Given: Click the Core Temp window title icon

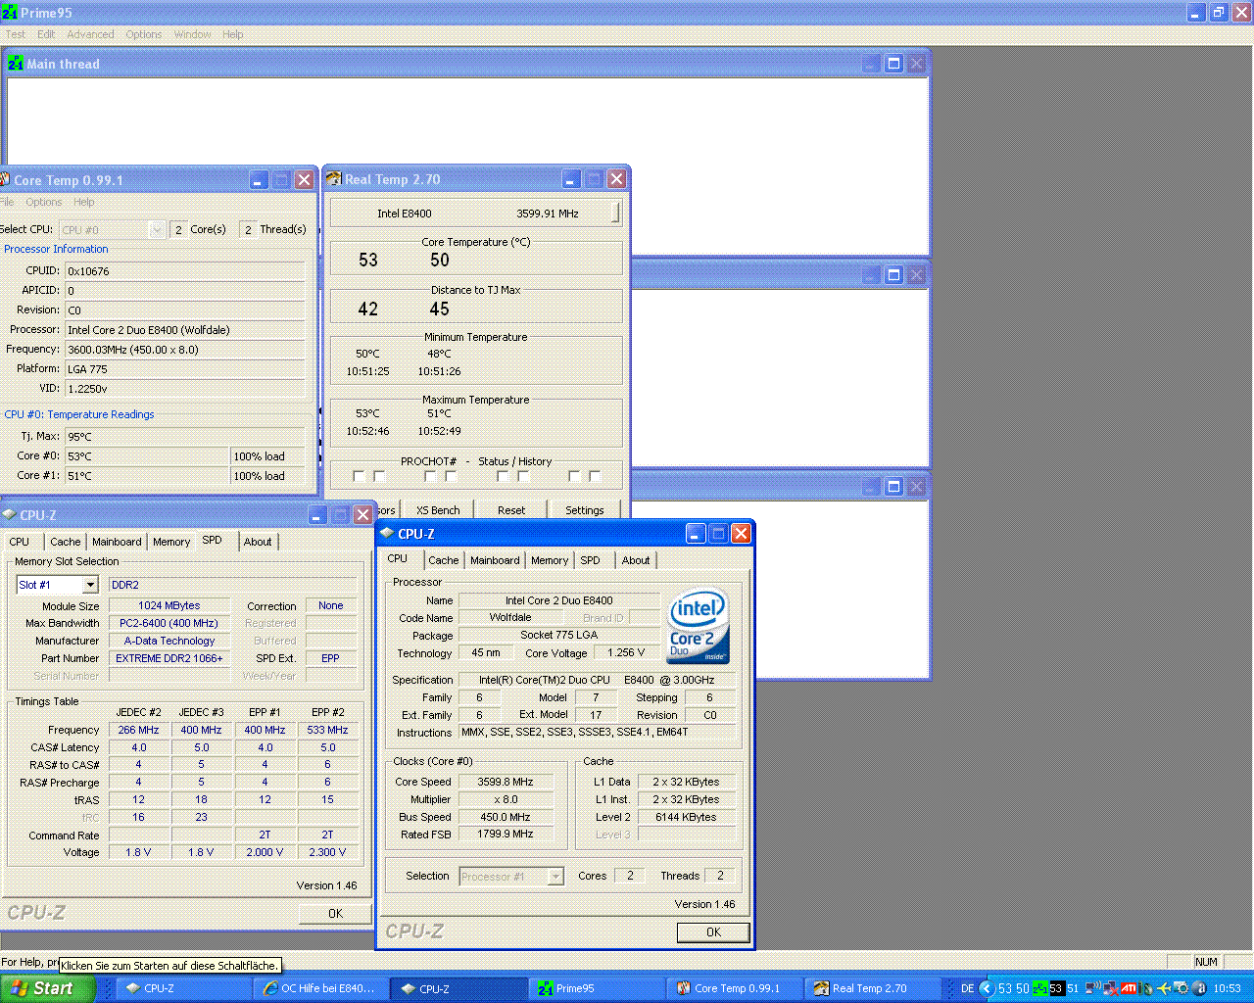Looking at the screenshot, I should (x=4, y=179).
